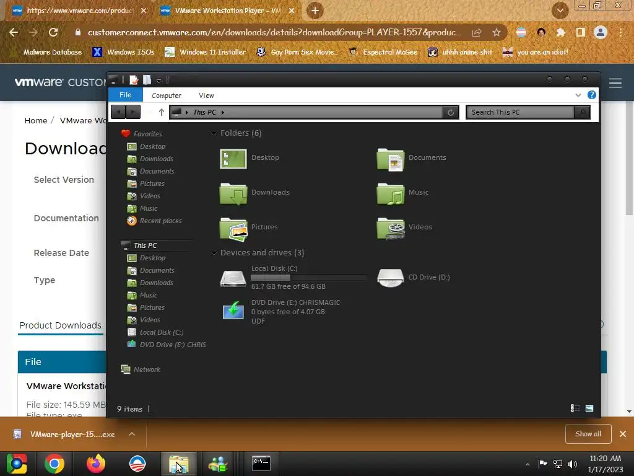This screenshot has height=476, width=634.
Task: Click the Search This PC field
Action: pos(520,112)
